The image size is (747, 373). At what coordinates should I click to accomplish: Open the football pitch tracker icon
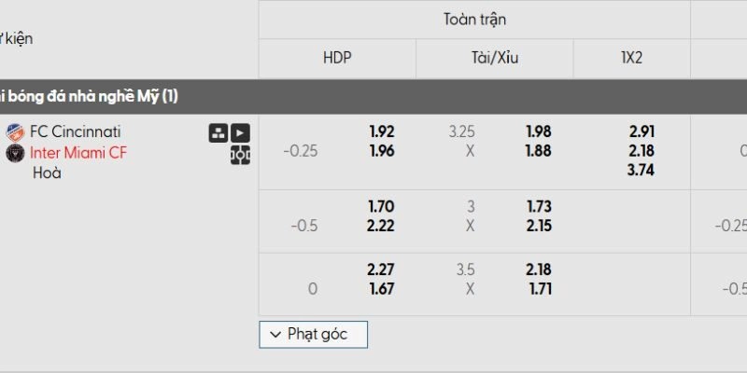point(240,155)
